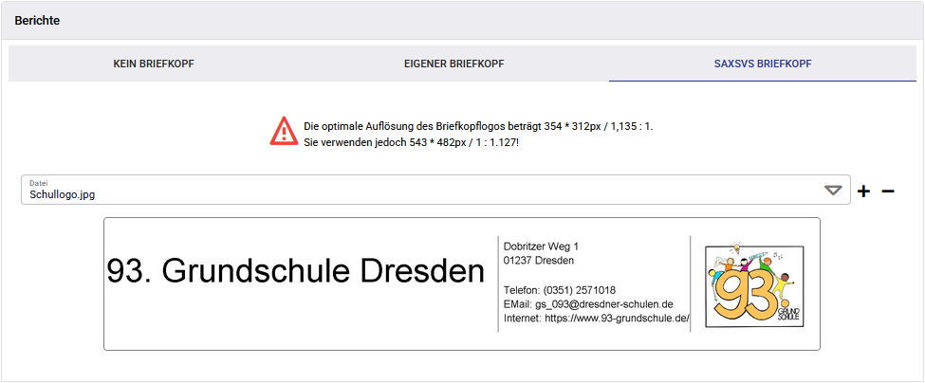Click the 'Sie verwenden jedoch' warning line
The image size is (925, 383).
click(411, 141)
